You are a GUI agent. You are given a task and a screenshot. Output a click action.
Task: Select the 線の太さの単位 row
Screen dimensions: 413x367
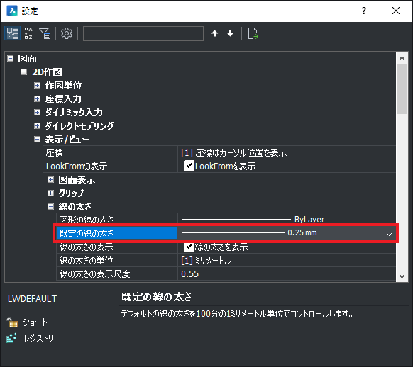click(226, 260)
